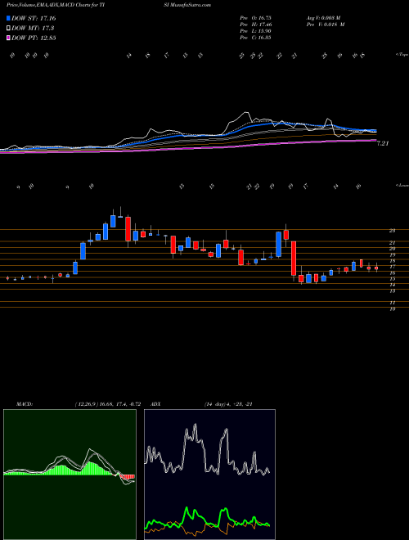Click the blue DOW ST legend swatch

pyautogui.click(x=8, y=18)
